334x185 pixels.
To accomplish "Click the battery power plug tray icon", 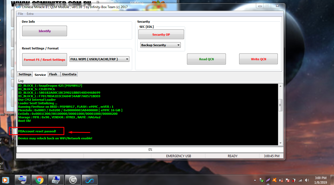I will click(x=294, y=180).
